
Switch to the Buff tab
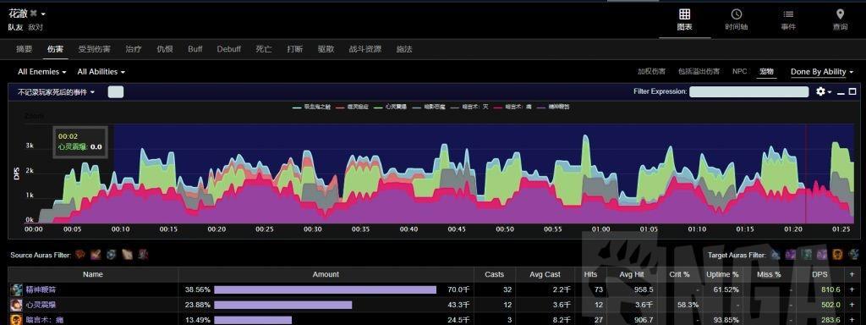(195, 49)
